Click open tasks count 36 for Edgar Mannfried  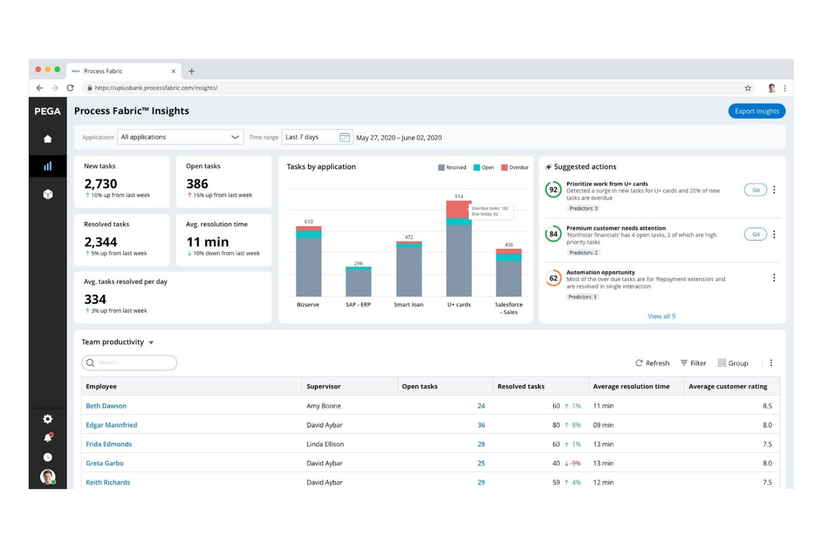481,425
